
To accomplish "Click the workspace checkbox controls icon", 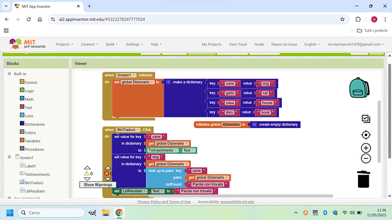I will (366, 119).
